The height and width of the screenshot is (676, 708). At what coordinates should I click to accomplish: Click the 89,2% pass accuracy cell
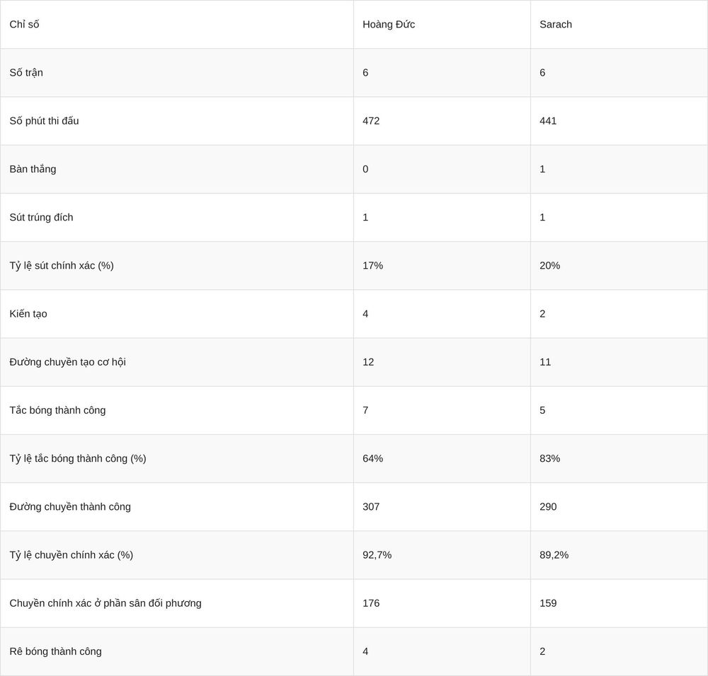click(554, 555)
